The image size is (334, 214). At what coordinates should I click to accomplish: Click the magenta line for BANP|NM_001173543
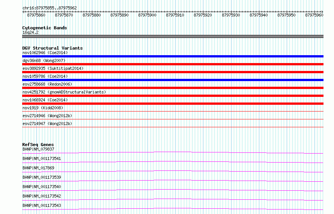tap(173, 209)
